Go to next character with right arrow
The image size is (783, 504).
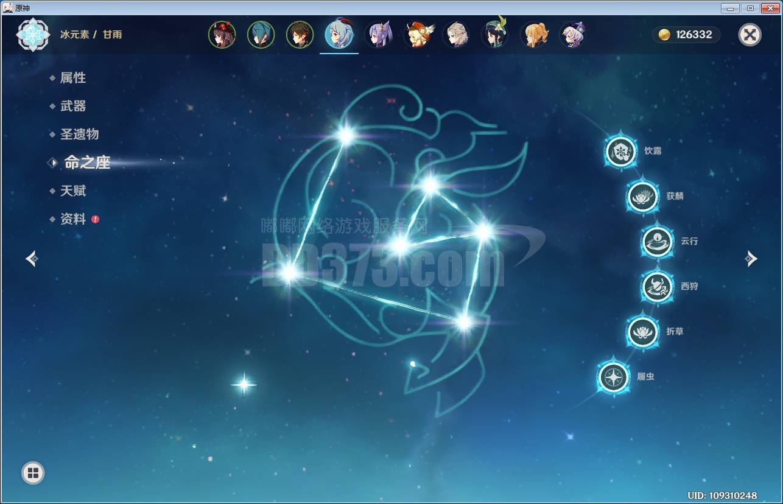click(751, 259)
